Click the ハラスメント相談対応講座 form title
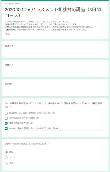Image resolution: width=110 pixels, height=172 pixels. tap(53, 13)
